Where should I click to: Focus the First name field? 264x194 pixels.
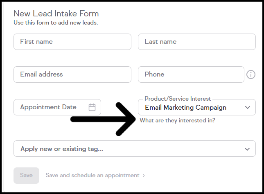click(x=72, y=42)
